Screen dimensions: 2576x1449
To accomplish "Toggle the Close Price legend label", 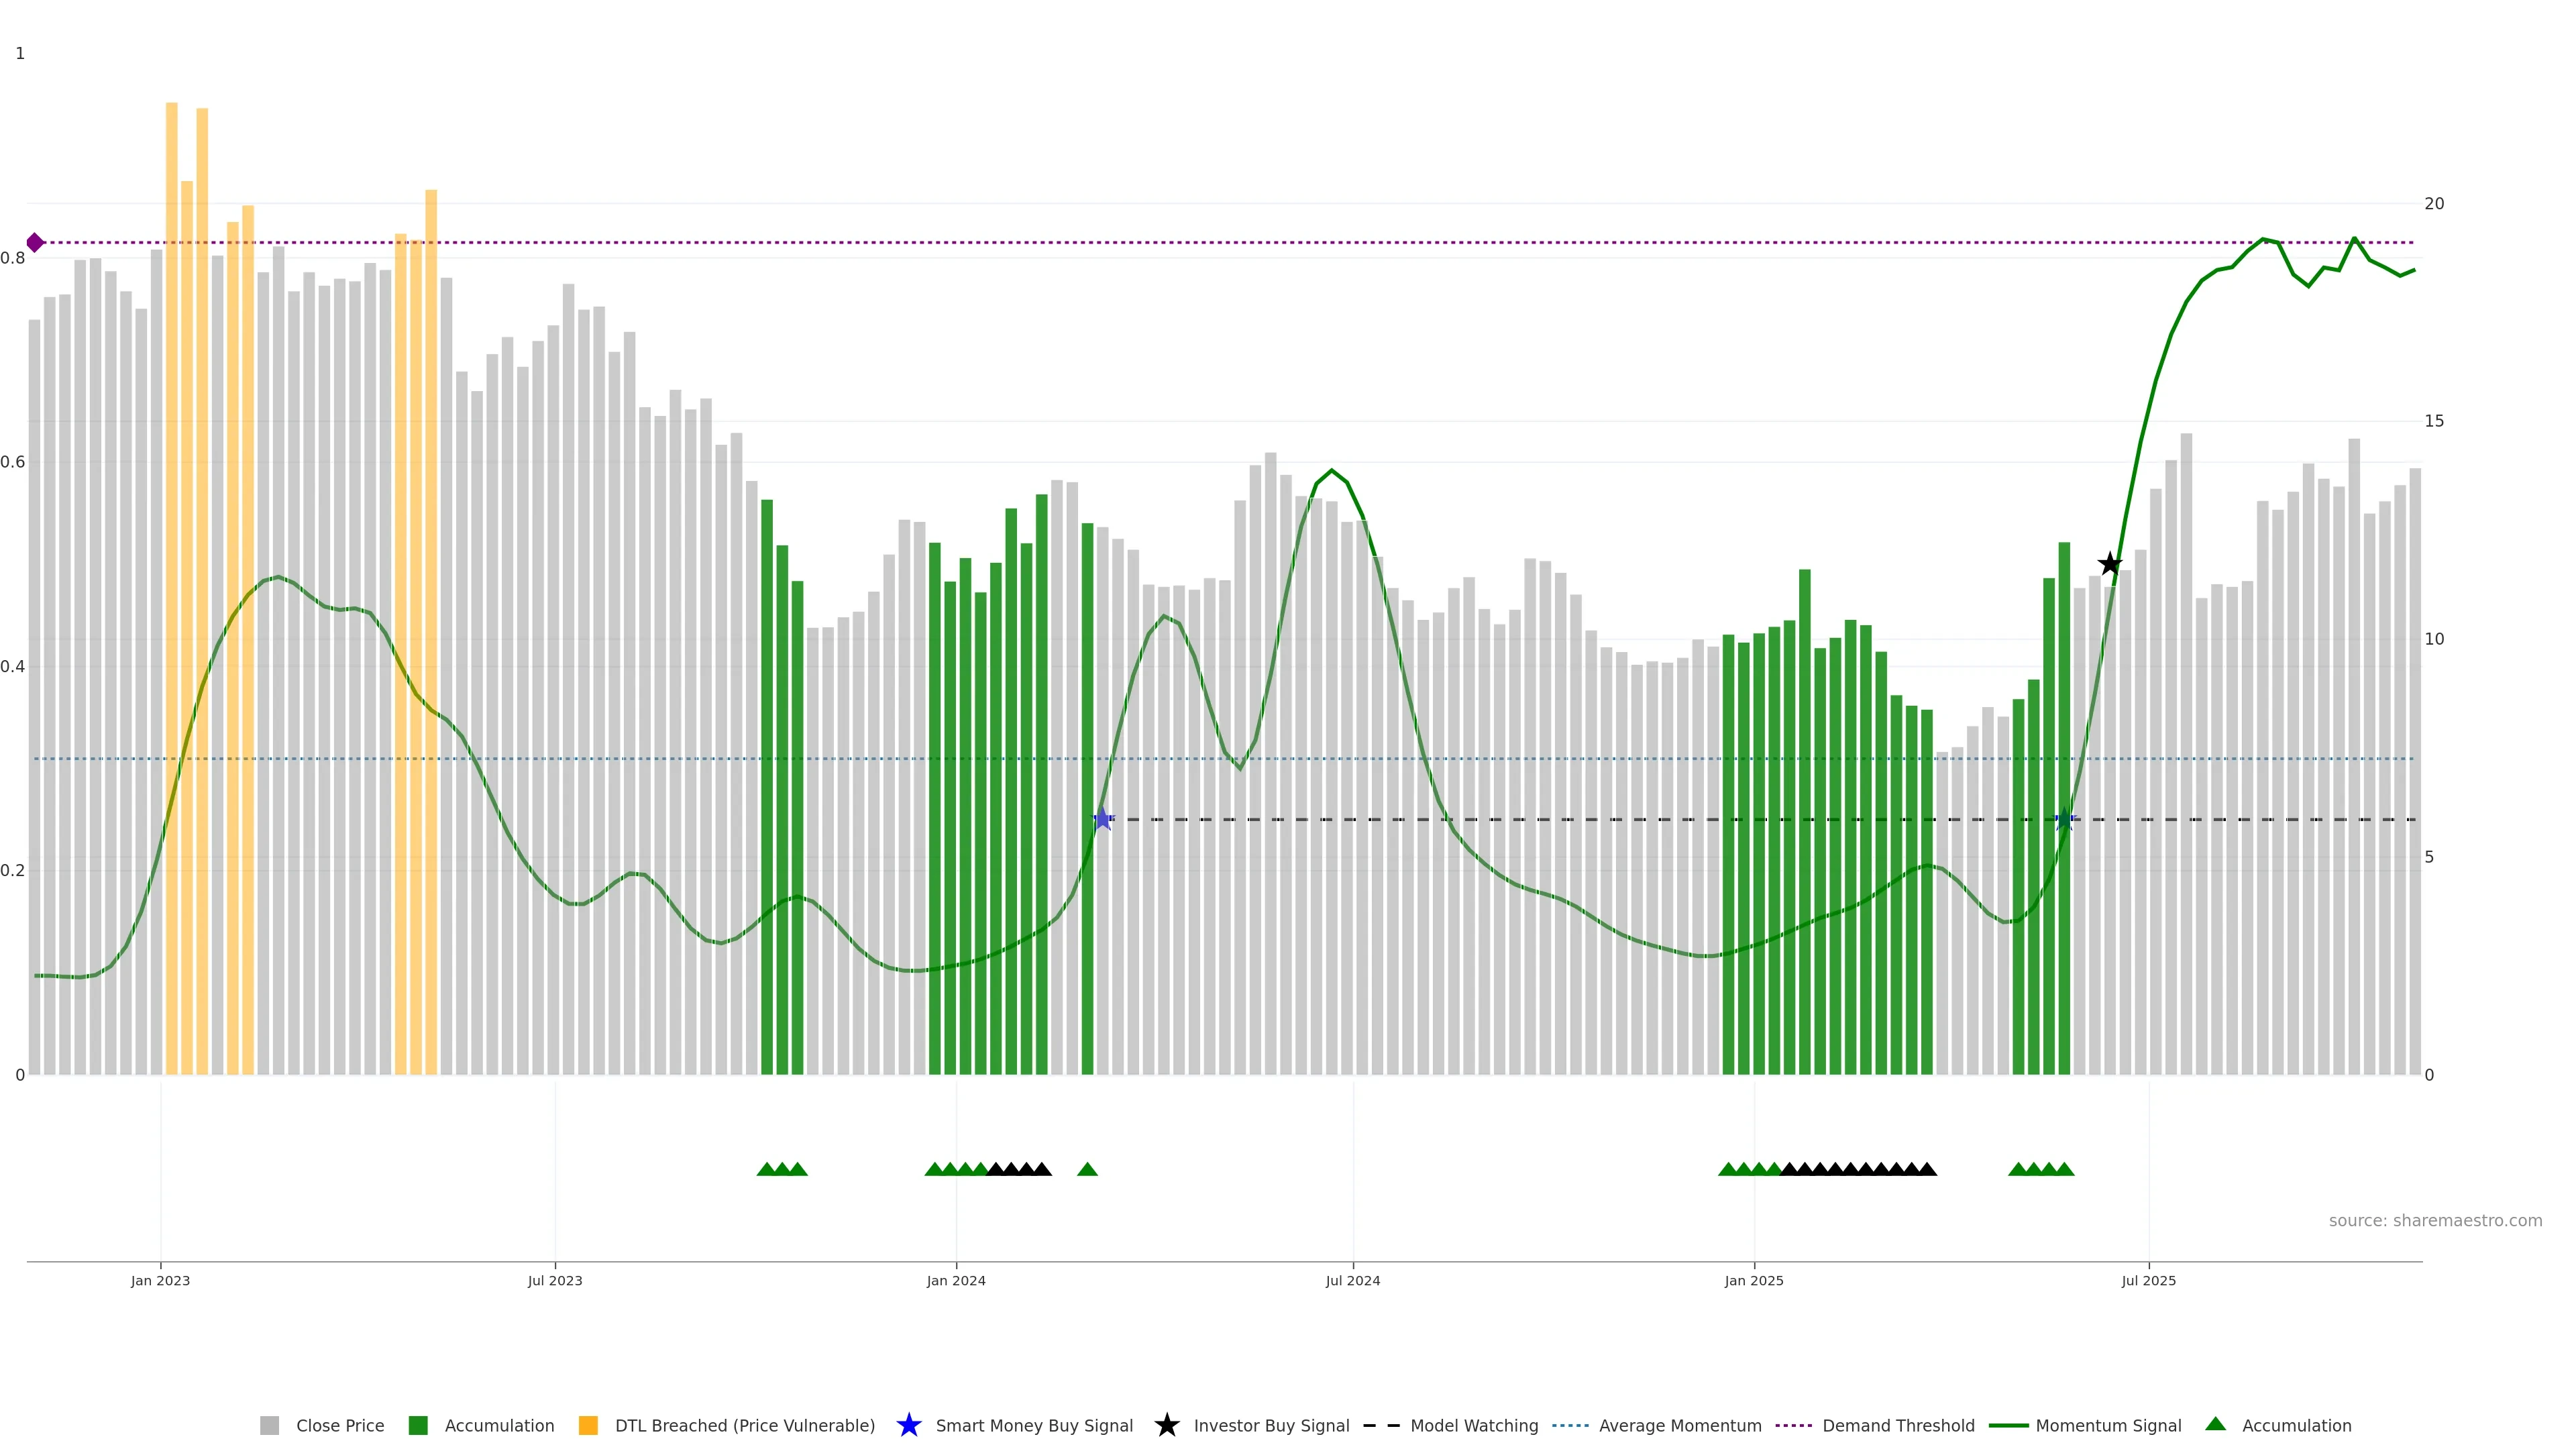I will click(x=340, y=1426).
